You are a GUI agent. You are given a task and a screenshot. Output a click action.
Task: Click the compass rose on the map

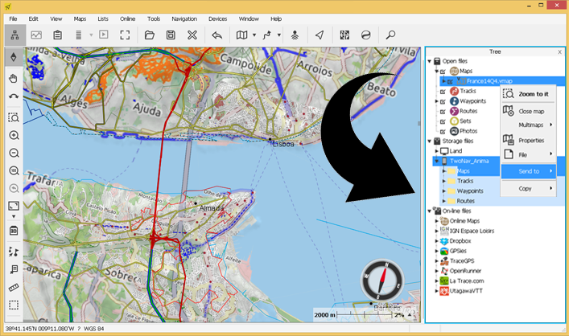point(382,280)
